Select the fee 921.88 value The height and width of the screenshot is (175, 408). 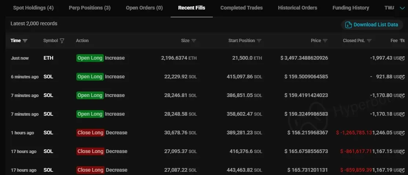coord(384,77)
